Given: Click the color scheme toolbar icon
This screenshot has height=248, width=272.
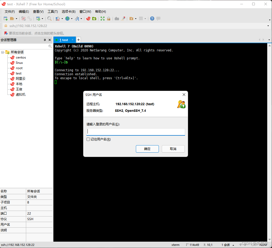Looking at the screenshot, I should 58,19.
